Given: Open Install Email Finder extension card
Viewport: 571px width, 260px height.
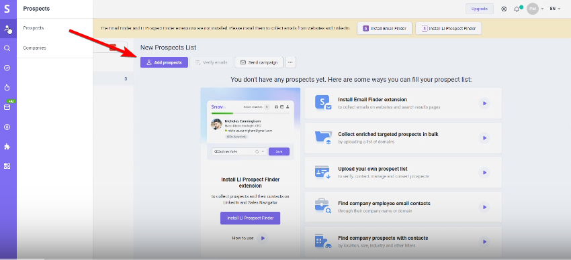Looking at the screenshot, I should coord(403,103).
